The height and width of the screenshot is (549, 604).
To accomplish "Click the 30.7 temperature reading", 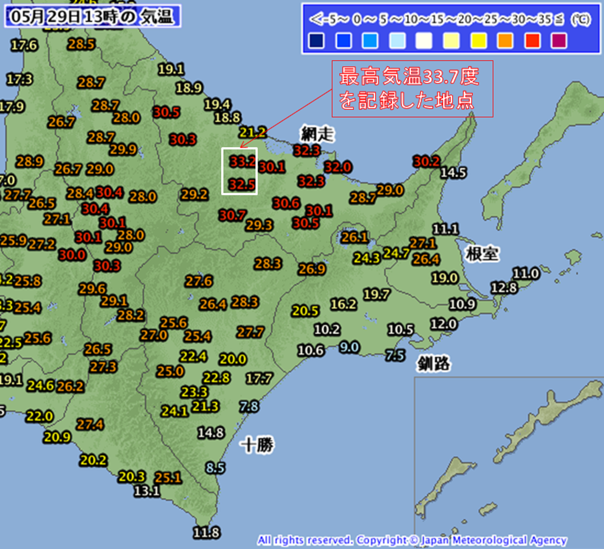I will coord(232,215).
